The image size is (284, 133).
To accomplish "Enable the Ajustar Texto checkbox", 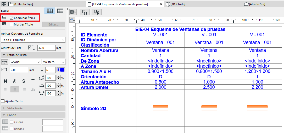I will pos(3,101).
